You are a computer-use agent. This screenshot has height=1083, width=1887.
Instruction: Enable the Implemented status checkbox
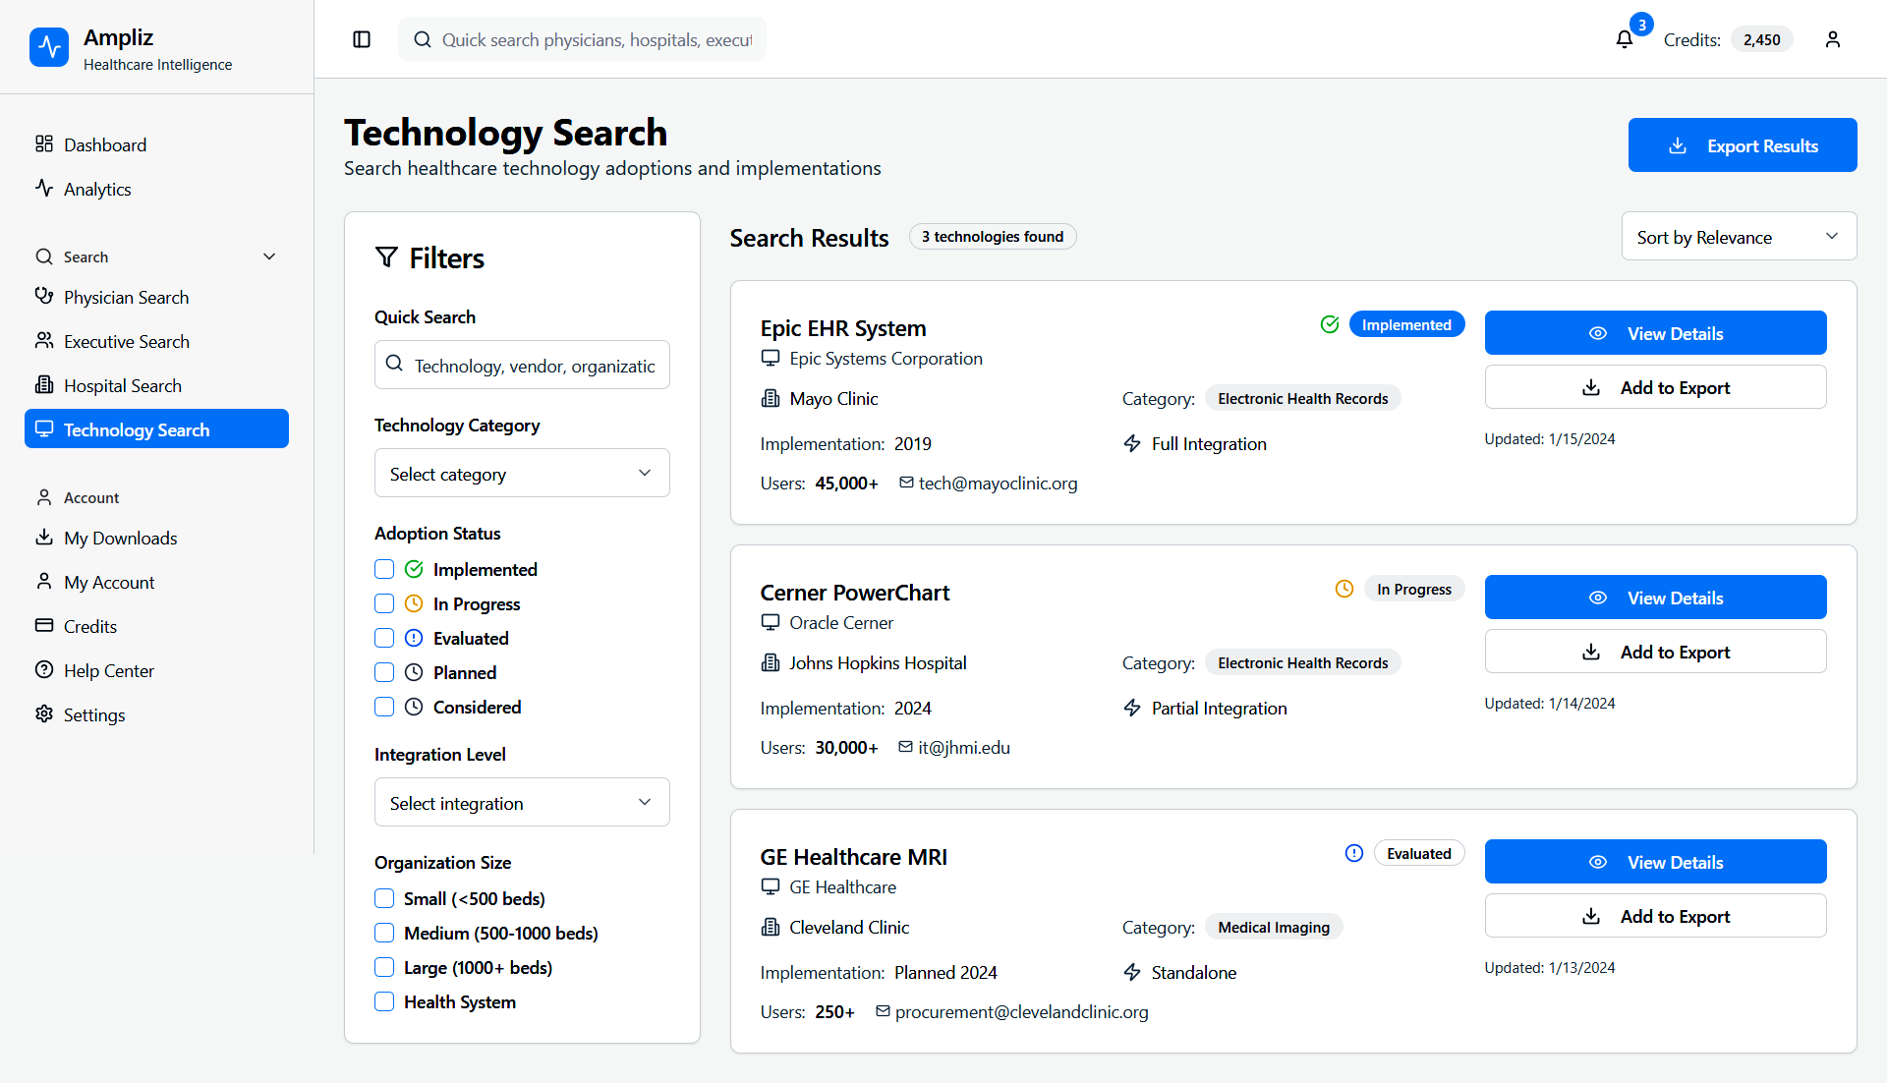coord(384,569)
